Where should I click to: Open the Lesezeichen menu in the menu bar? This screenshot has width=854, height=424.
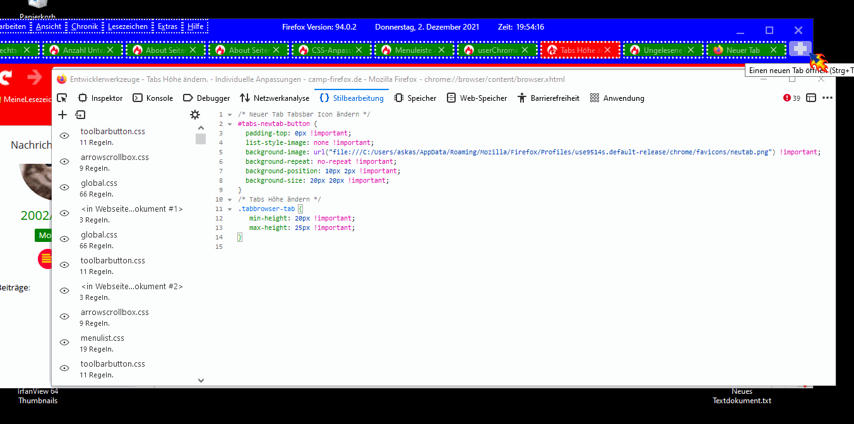point(128,27)
